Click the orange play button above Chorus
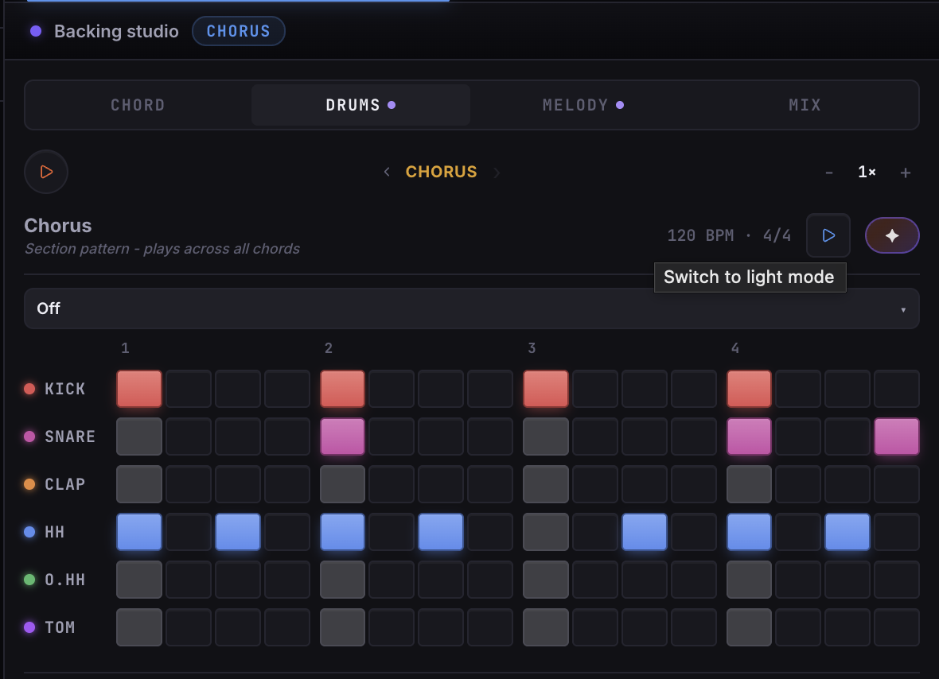The width and height of the screenshot is (939, 679). (46, 172)
